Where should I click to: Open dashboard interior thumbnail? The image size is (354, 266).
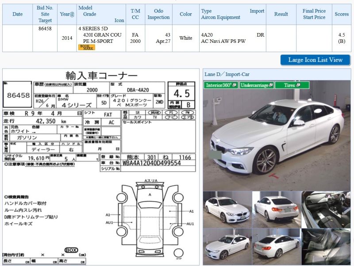click(x=326, y=209)
